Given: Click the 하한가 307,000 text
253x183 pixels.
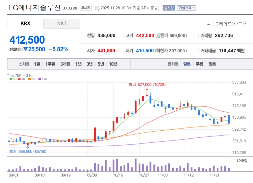Looking at the screenshot, I should 171,51.
